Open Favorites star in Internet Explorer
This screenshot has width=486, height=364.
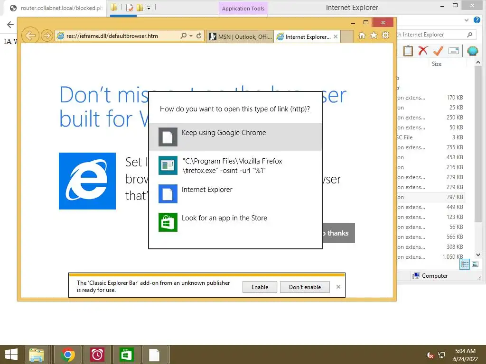click(x=374, y=36)
